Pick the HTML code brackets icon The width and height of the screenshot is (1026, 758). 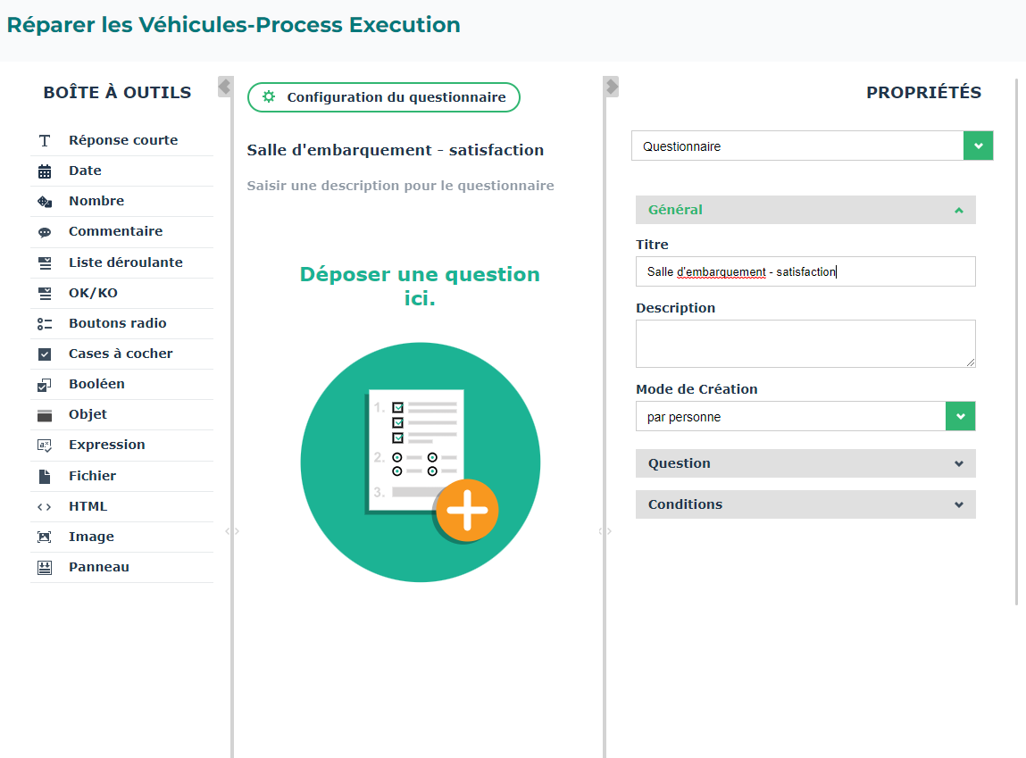[45, 507]
